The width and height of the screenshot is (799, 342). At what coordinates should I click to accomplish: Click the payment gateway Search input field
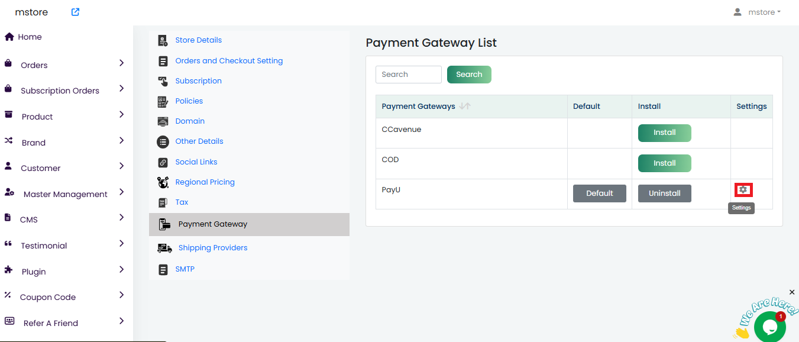click(408, 75)
